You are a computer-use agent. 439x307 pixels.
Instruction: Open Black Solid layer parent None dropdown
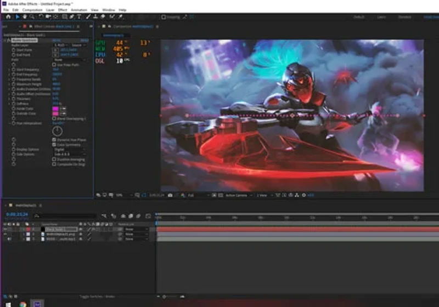pyautogui.click(x=136, y=229)
